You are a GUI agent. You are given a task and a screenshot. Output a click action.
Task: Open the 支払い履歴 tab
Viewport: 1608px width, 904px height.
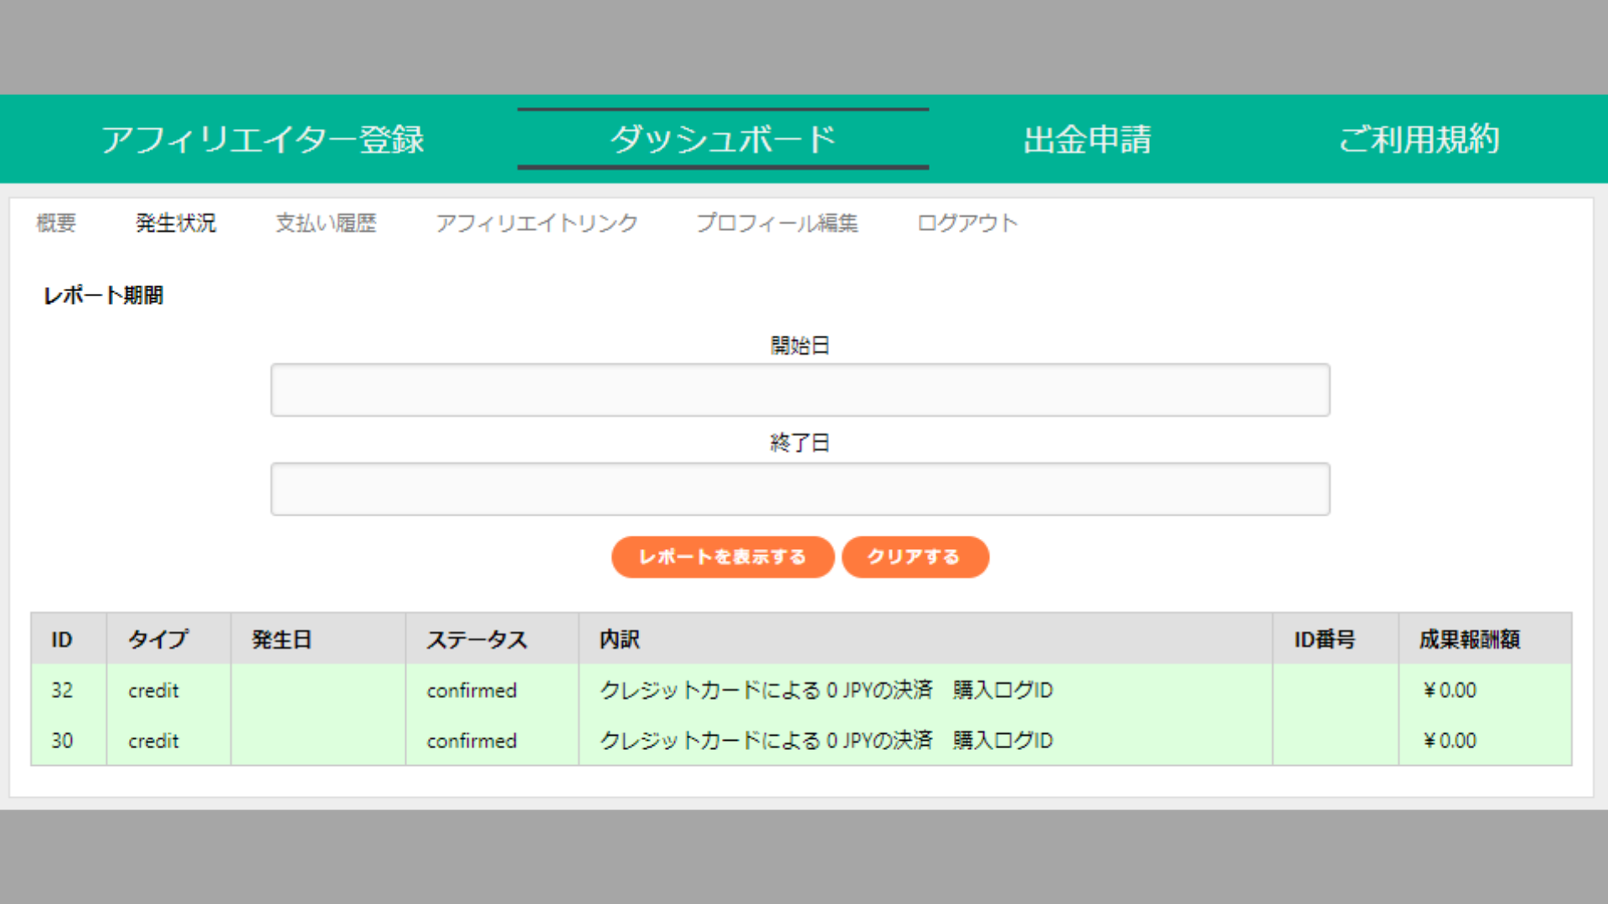pos(326,223)
